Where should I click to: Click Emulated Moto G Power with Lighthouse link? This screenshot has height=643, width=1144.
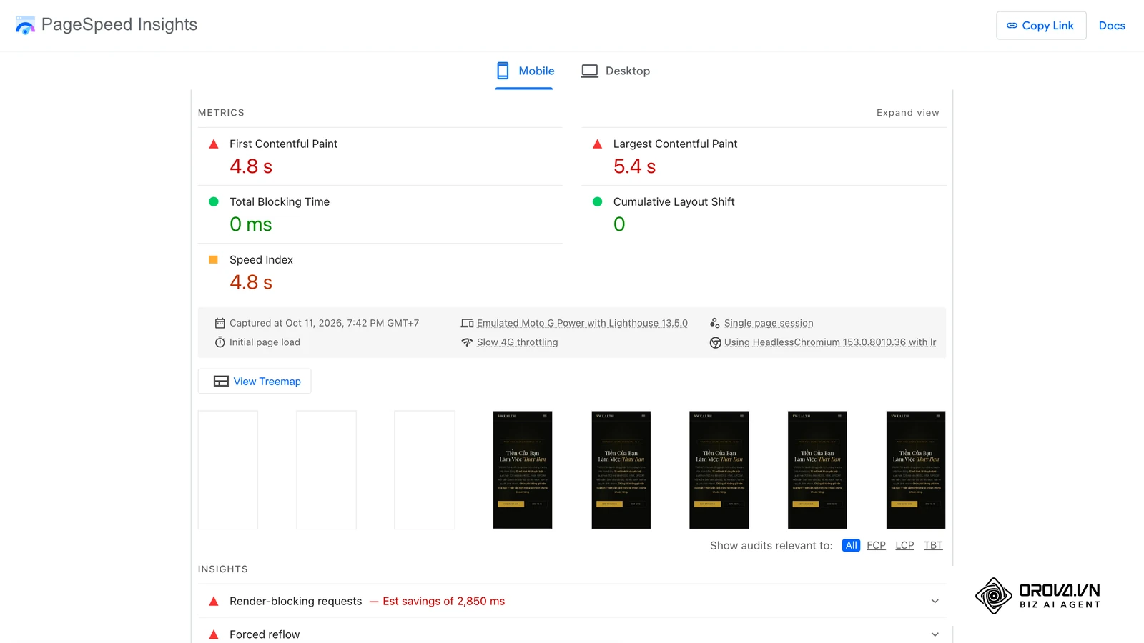[582, 323]
